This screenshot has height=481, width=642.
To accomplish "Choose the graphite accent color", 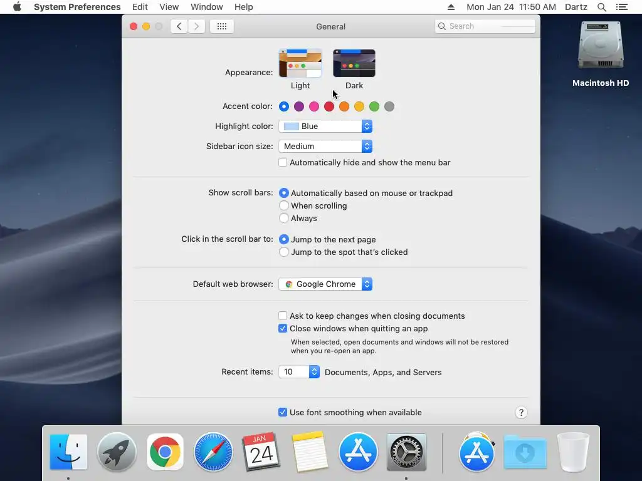I will click(x=389, y=106).
